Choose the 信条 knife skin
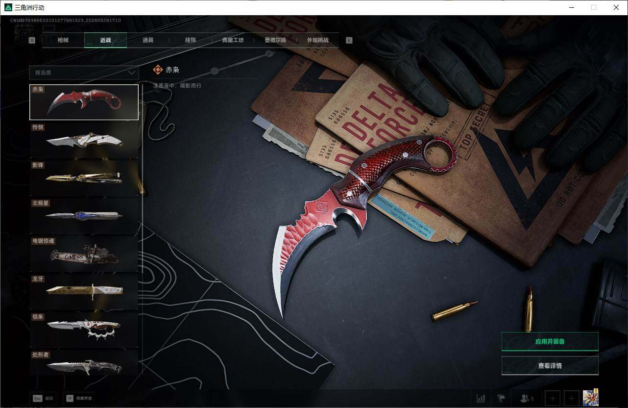 84,330
